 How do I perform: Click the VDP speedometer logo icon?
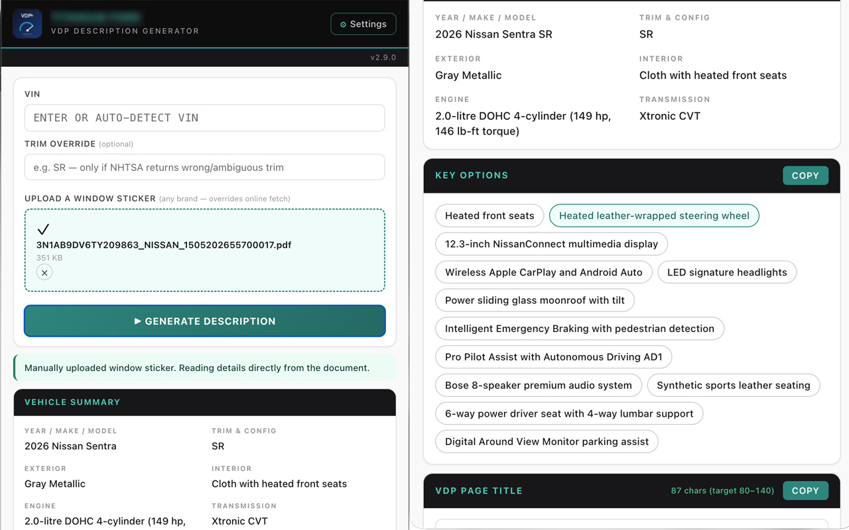point(27,24)
